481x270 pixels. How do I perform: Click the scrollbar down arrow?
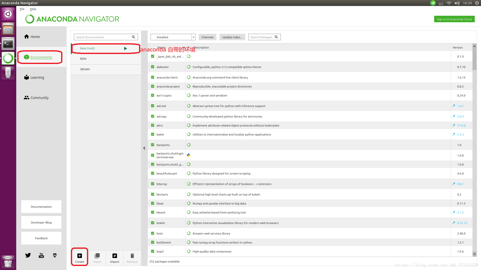[x=474, y=254]
